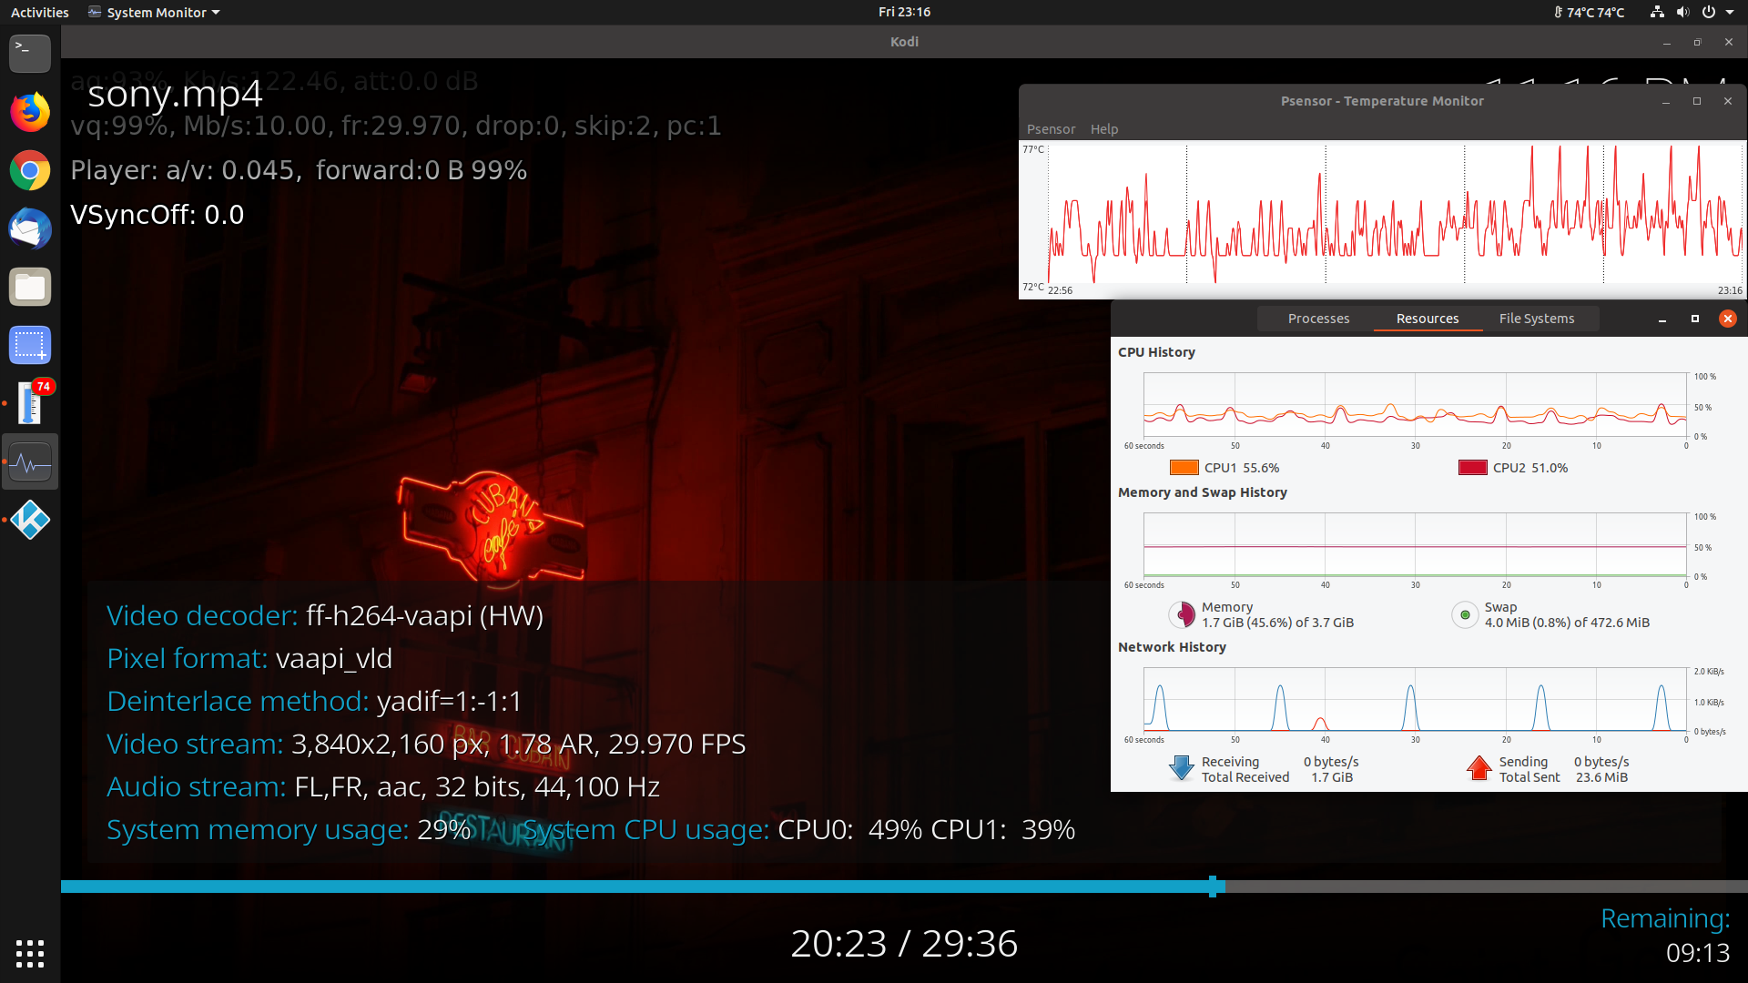Click the 'Network History' section heading
The height and width of the screenshot is (983, 1748).
click(1172, 647)
